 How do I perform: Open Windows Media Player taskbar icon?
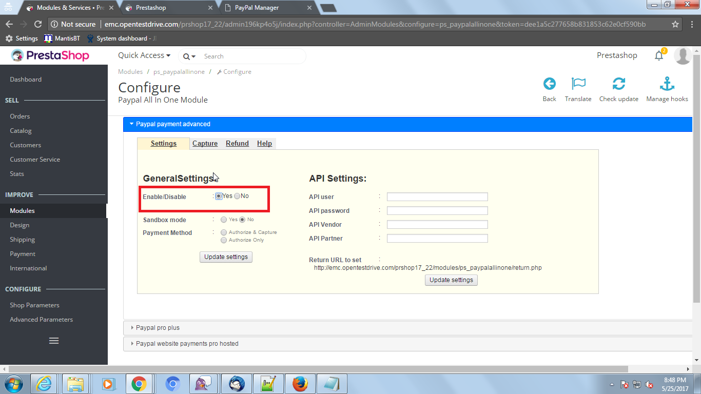pyautogui.click(x=108, y=384)
